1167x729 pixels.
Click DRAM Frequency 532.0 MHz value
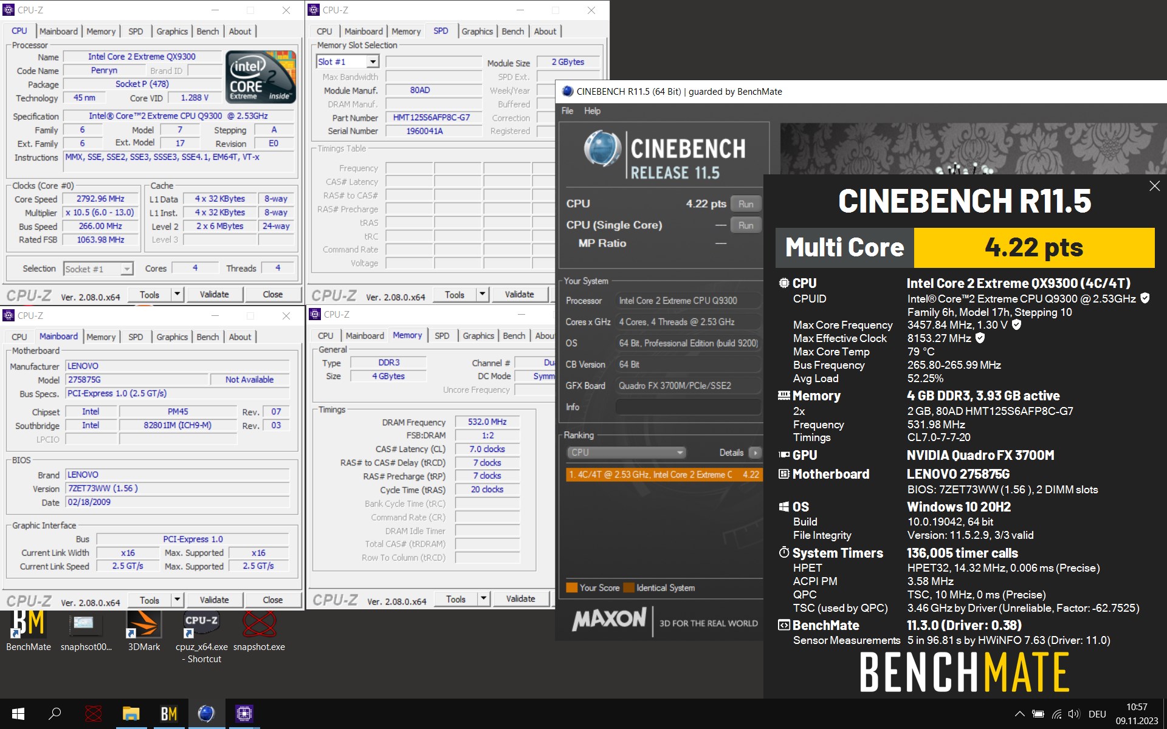(487, 422)
